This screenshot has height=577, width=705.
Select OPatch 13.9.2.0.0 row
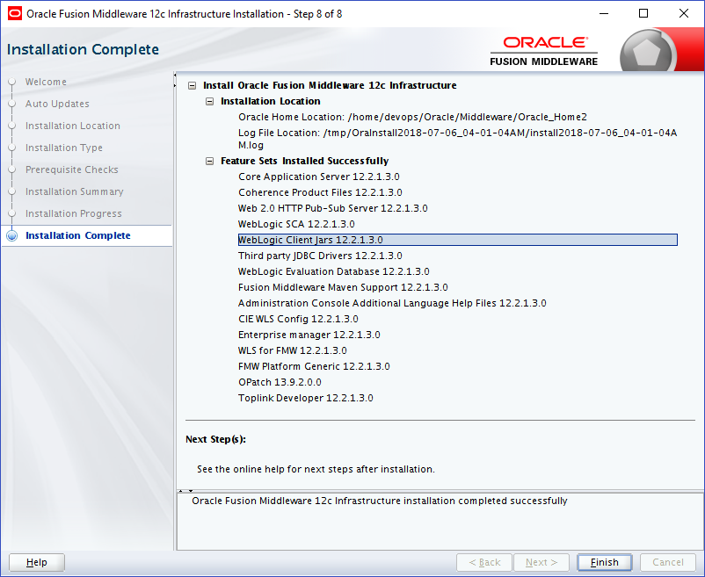coord(280,382)
